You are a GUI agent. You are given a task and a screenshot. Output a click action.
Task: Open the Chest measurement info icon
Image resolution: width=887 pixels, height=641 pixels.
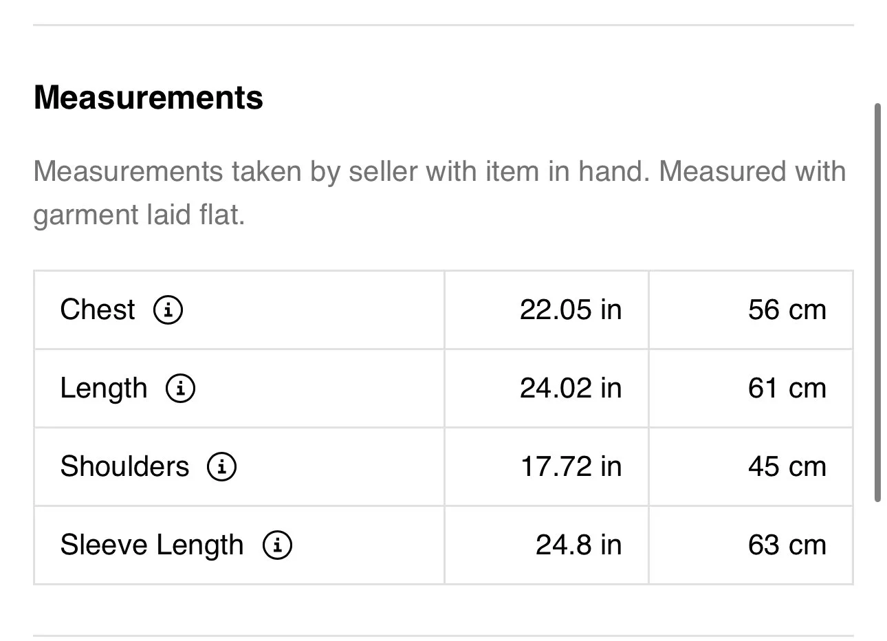(x=168, y=309)
